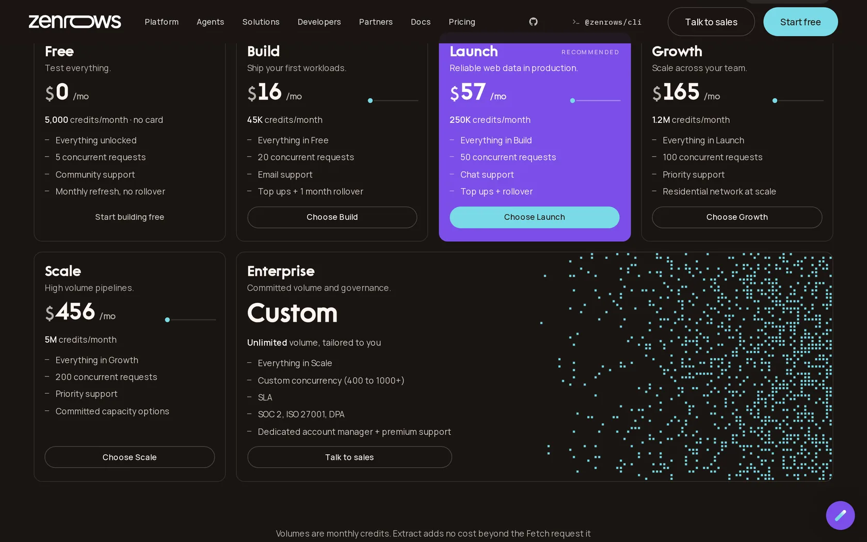Click 'Committed capacity options' feature

click(x=112, y=411)
